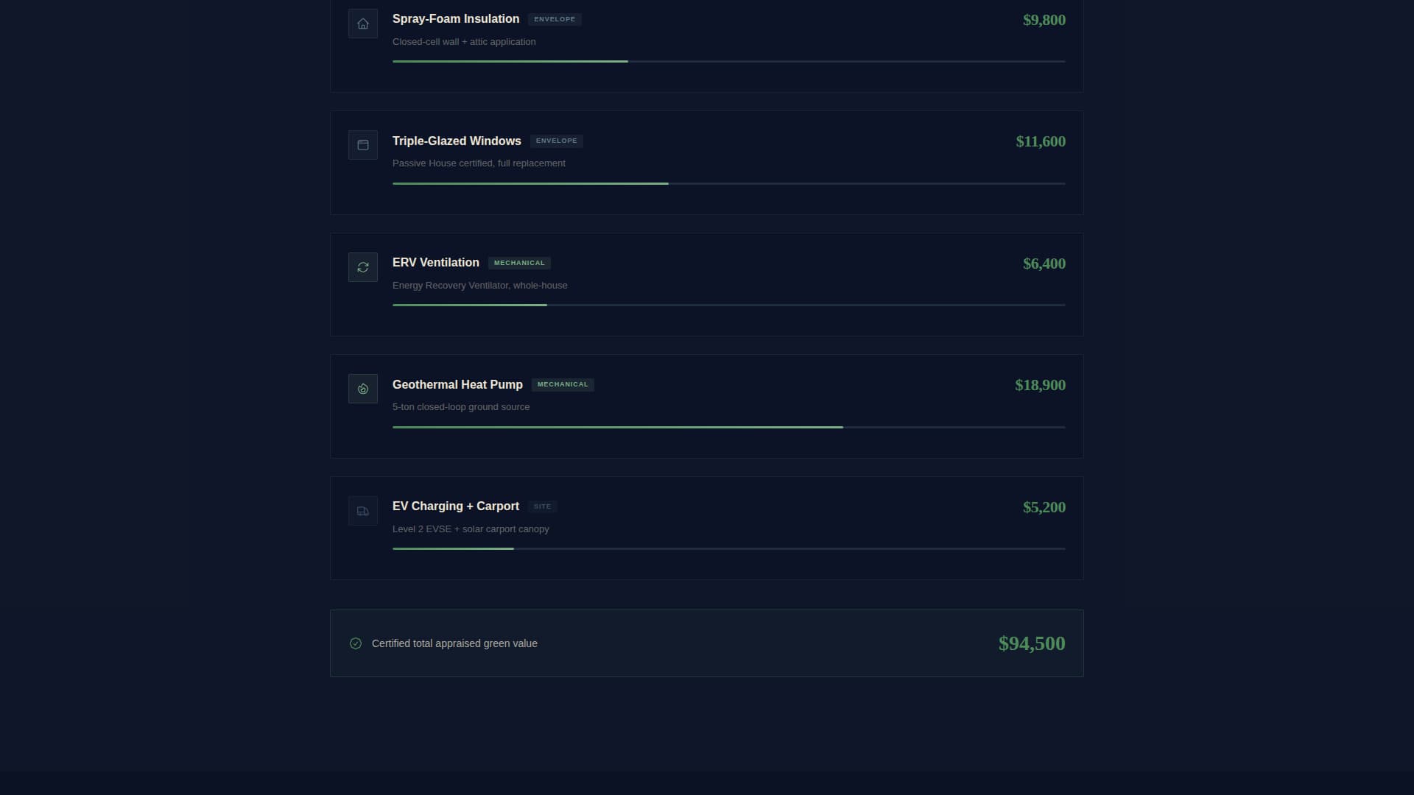Viewport: 1414px width, 795px height.
Task: Click the progress bar under Geothermal Heat Pump
Action: click(x=728, y=427)
